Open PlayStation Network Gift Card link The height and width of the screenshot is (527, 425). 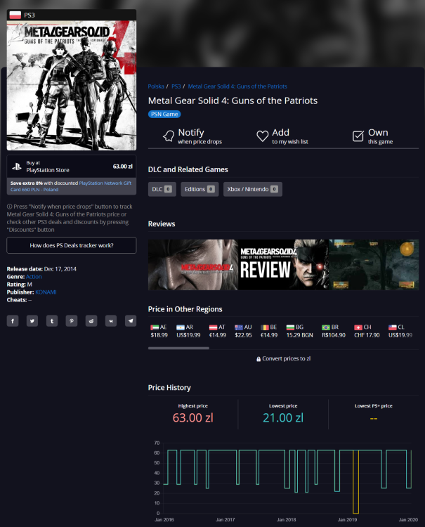point(71,186)
